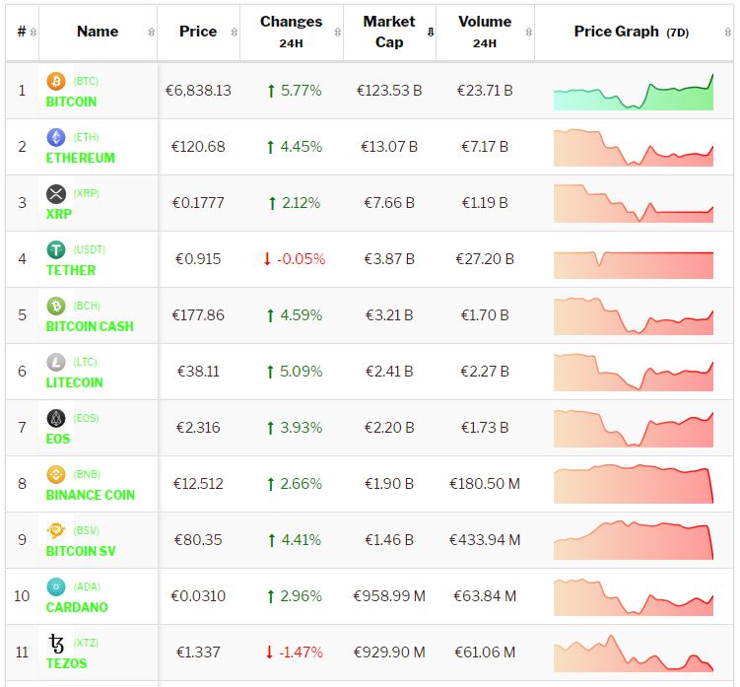This screenshot has width=740, height=687.
Task: Click the Litecoin silver coin icon
Action: (56, 363)
